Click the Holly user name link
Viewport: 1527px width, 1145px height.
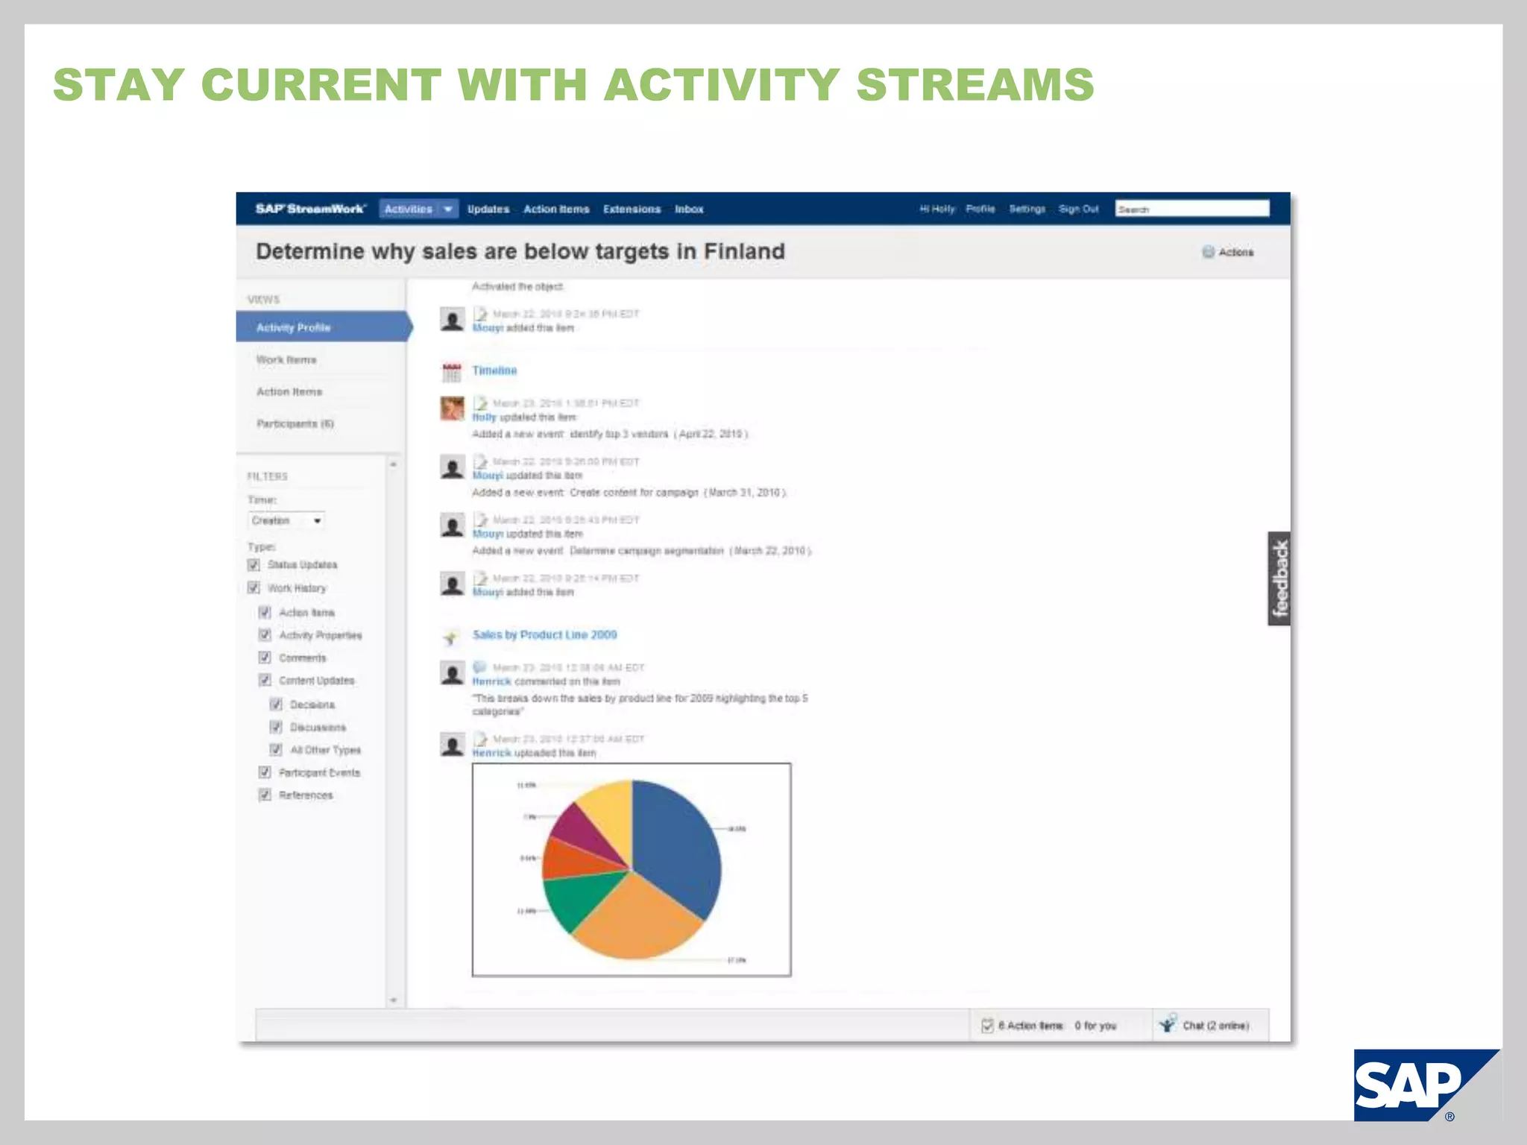coord(484,417)
